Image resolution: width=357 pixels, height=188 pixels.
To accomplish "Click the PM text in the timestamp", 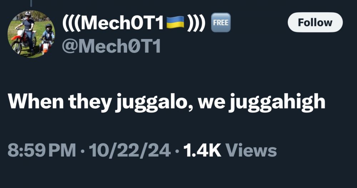I will (62, 150).
